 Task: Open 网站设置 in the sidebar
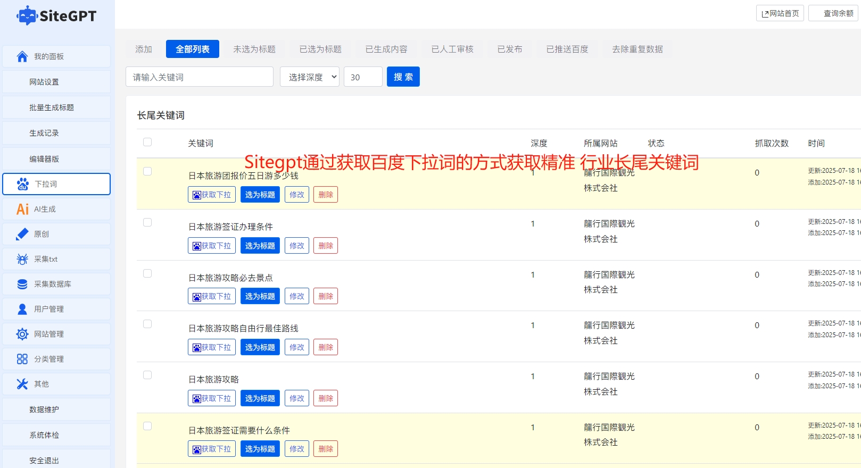(x=56, y=82)
